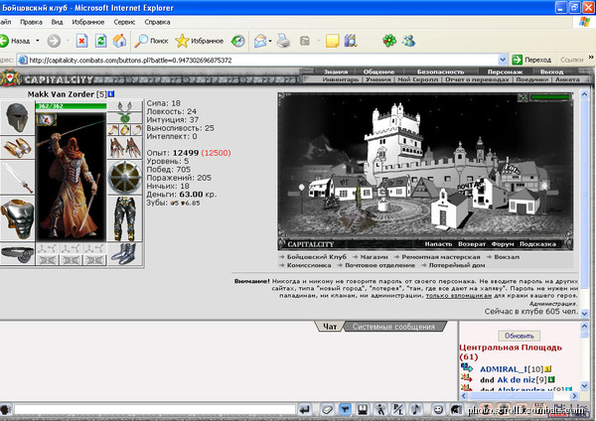
Task: Open Favorites (Избранное) star button
Action: click(x=200, y=41)
